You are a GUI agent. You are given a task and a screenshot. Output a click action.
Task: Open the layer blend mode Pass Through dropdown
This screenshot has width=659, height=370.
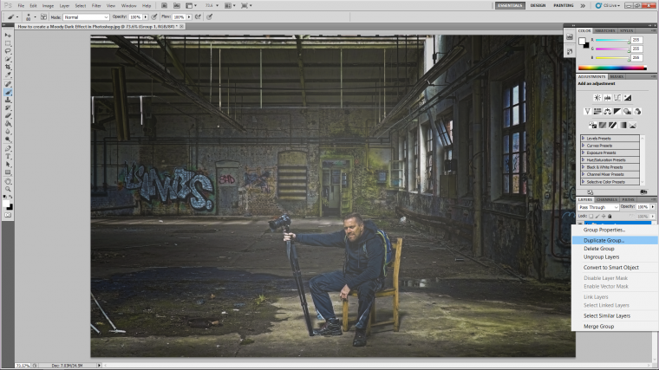(598, 207)
